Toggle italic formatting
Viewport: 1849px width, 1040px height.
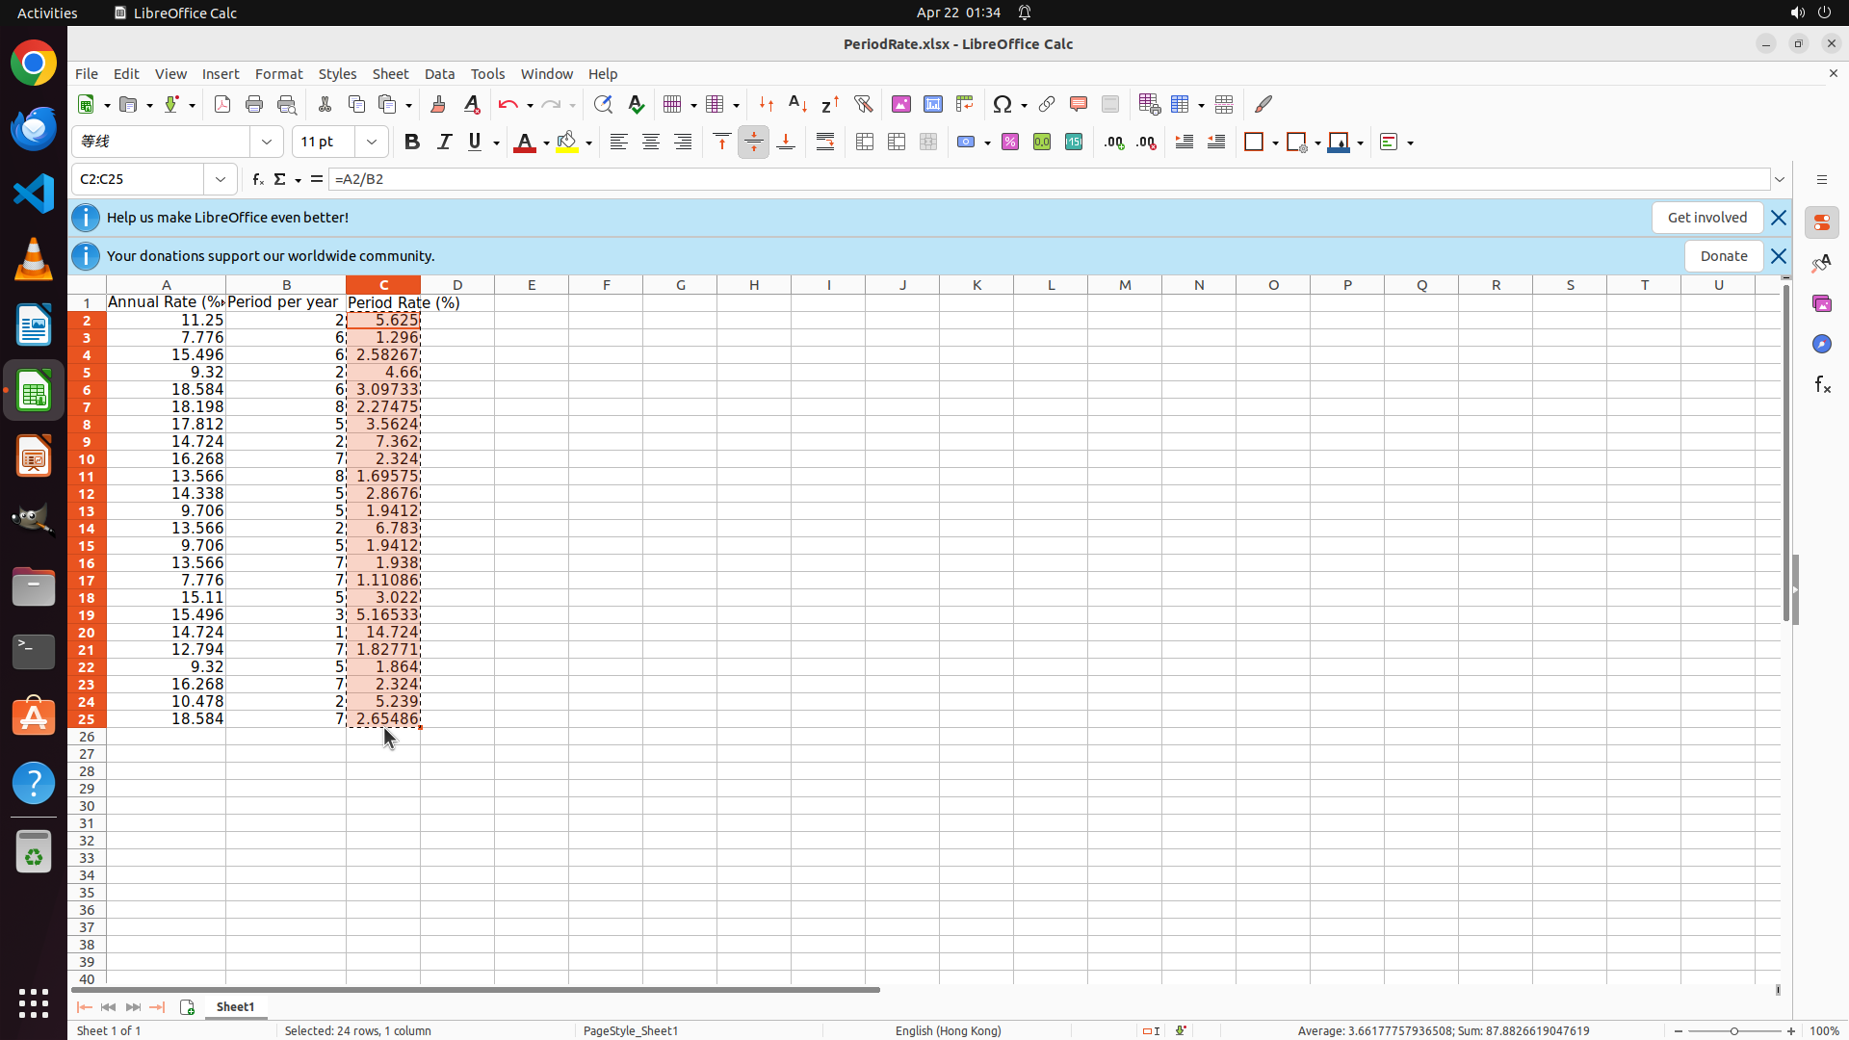click(x=444, y=143)
